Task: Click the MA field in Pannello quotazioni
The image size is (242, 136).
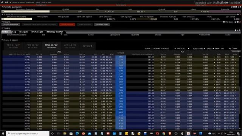Action: tap(25, 12)
